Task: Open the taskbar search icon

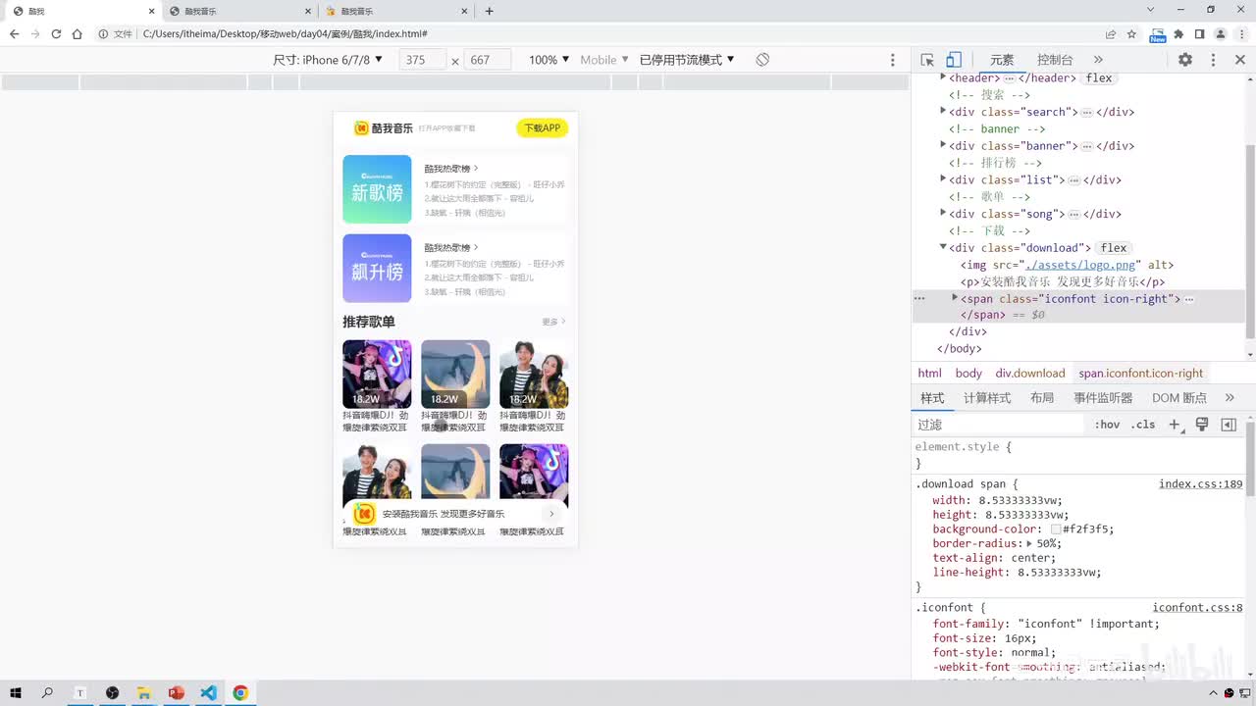Action: 47,693
